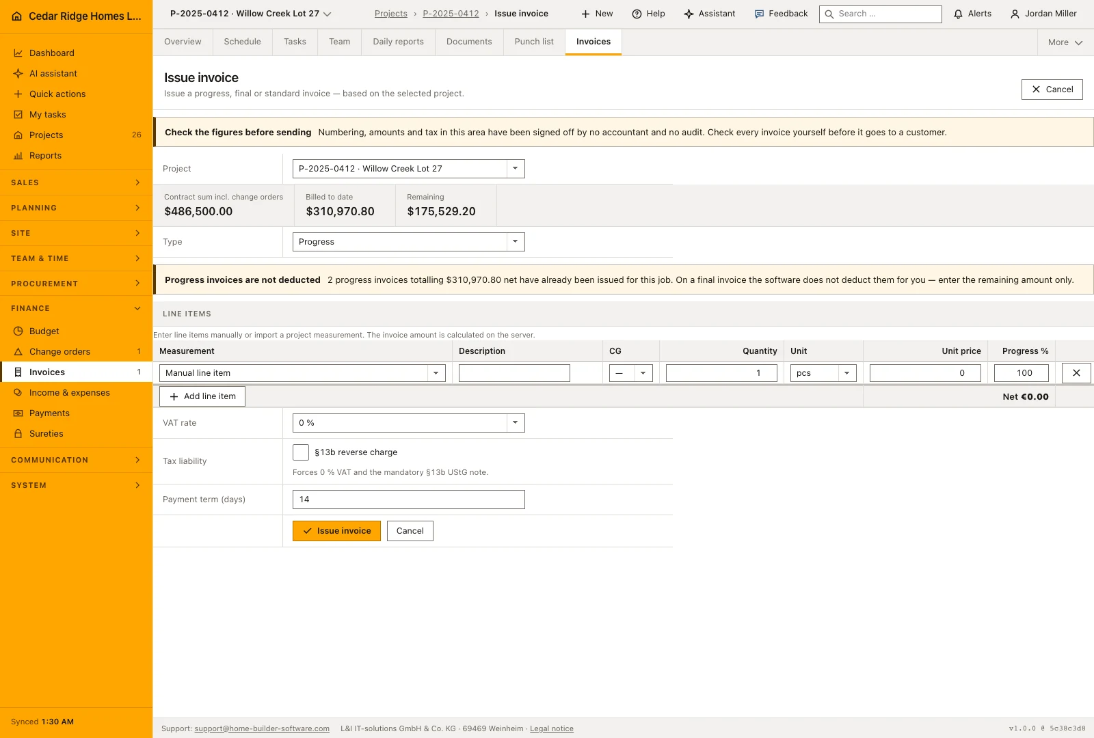The image size is (1094, 738).
Task: Open Reports in sidebar
Action: (76, 155)
